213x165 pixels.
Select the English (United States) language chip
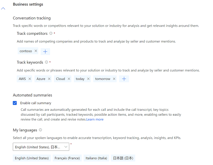click(x=32, y=158)
